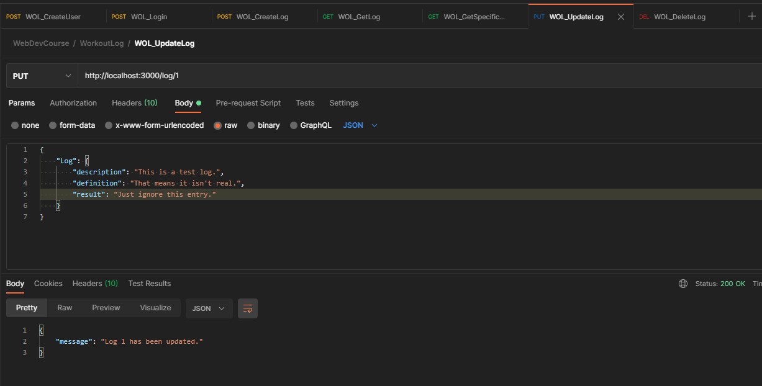Open the Pre-request Script tab
This screenshot has width=762, height=386.
(x=248, y=103)
